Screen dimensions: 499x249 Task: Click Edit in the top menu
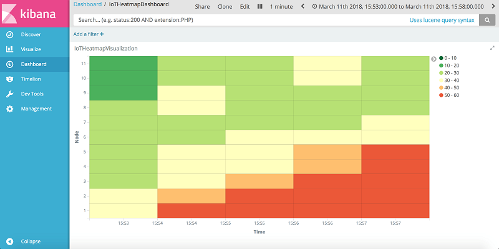(245, 7)
